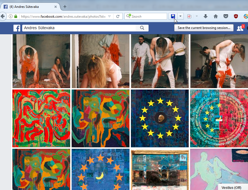Reload the current page
This screenshot has height=190, width=248.
pyautogui.click(x=118, y=16)
